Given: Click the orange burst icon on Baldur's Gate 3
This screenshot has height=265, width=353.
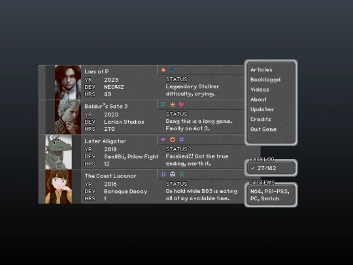Looking at the screenshot, I should 173,105.
